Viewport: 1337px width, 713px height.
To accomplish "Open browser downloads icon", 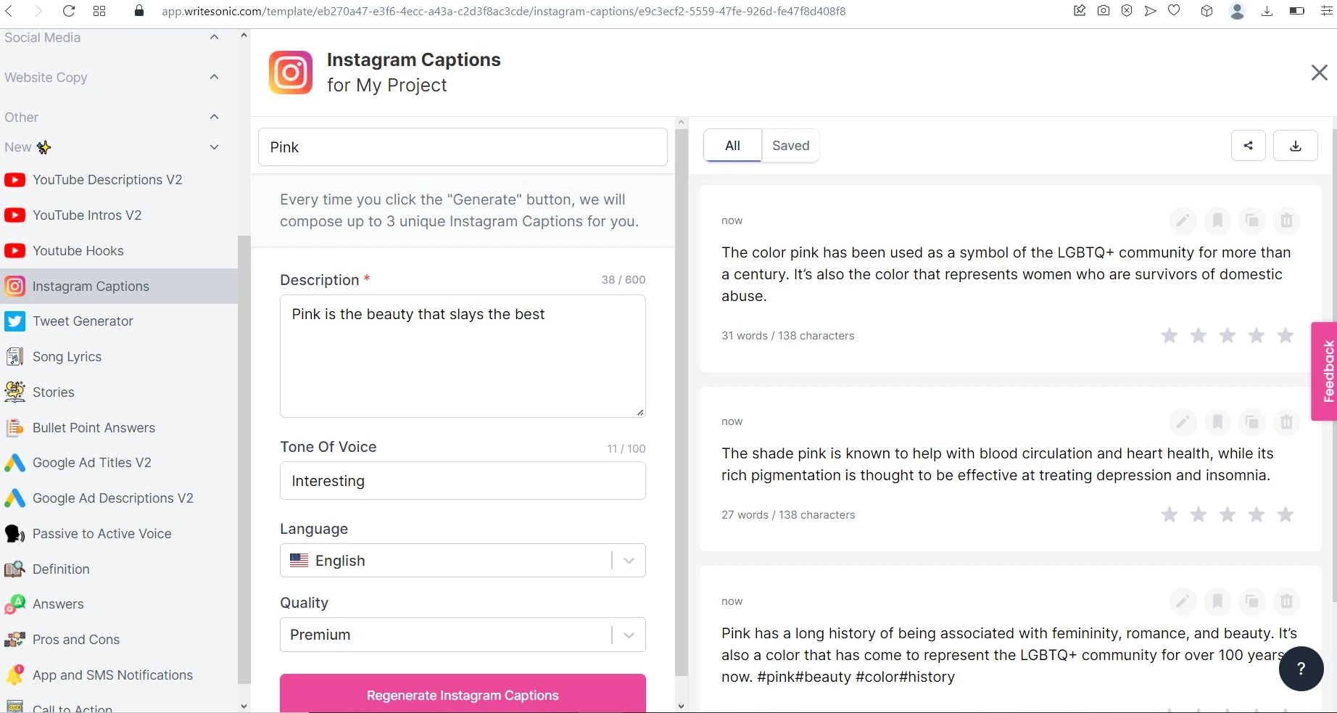I will point(1267,11).
